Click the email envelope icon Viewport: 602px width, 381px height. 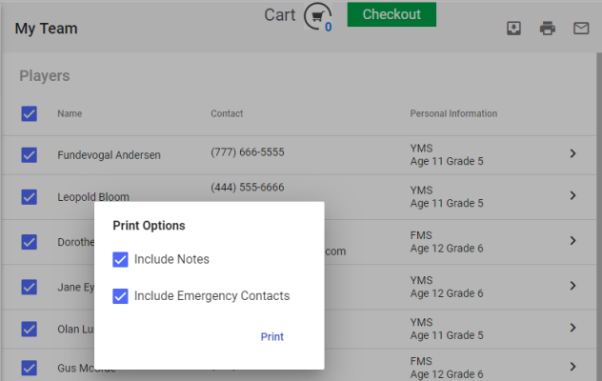(x=581, y=29)
